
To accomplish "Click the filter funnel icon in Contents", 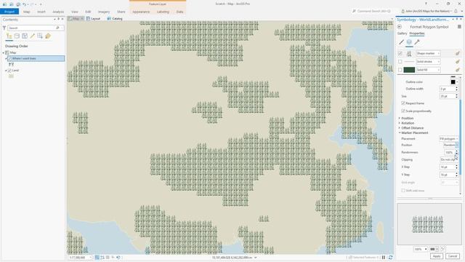I will [4, 28].
